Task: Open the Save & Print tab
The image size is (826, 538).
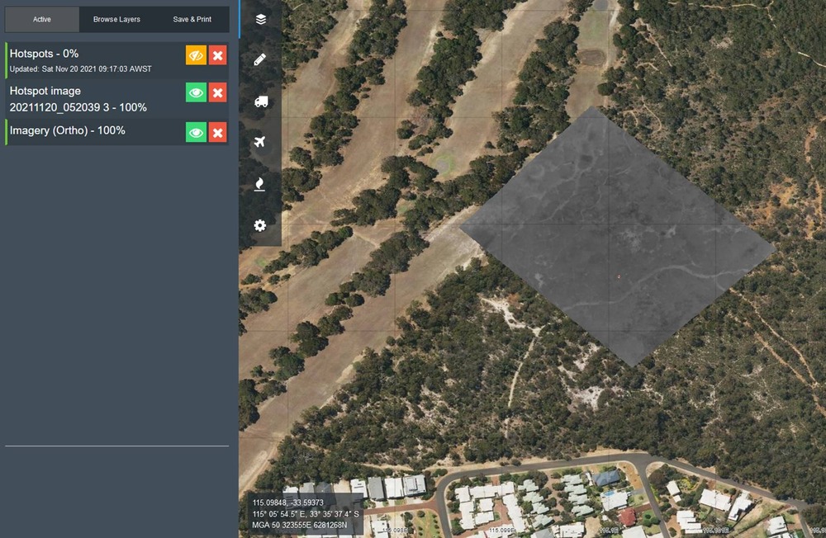Action: point(192,19)
